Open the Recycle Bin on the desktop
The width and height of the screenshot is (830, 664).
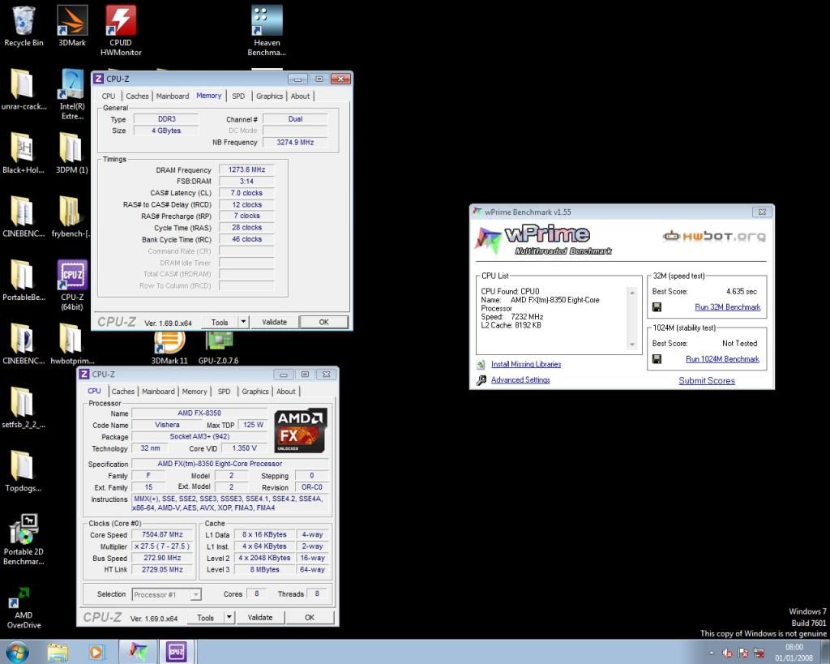pyautogui.click(x=24, y=23)
